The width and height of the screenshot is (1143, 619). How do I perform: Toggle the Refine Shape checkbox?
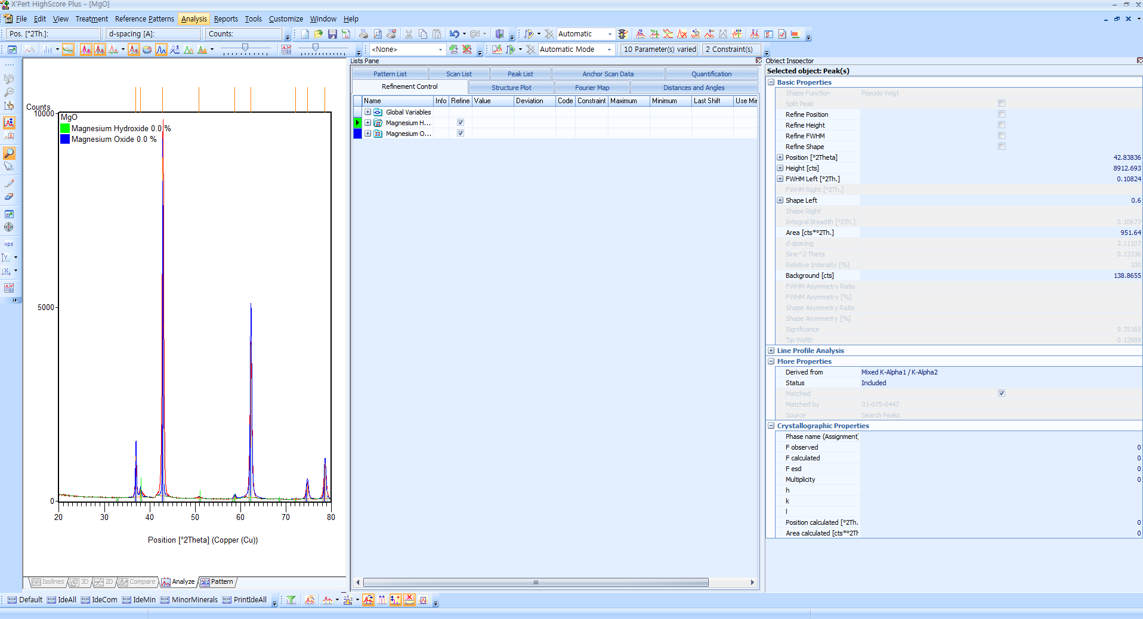1002,147
